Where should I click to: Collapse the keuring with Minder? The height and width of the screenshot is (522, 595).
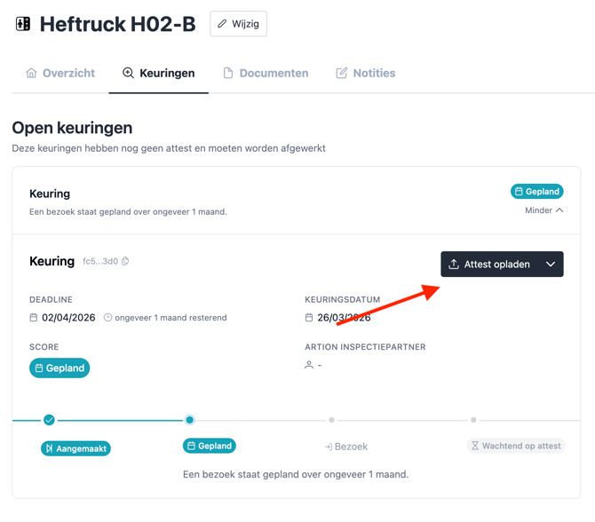coord(543,210)
